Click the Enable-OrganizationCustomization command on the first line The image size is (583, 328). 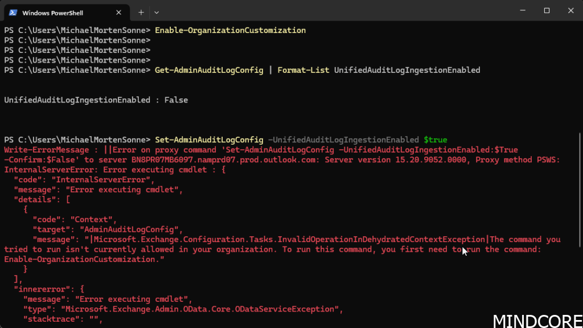[x=230, y=30]
